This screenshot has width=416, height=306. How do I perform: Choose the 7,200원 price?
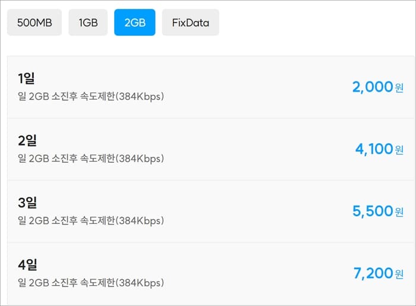coord(379,273)
